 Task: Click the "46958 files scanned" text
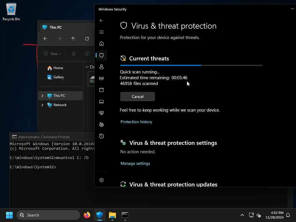pos(139,84)
